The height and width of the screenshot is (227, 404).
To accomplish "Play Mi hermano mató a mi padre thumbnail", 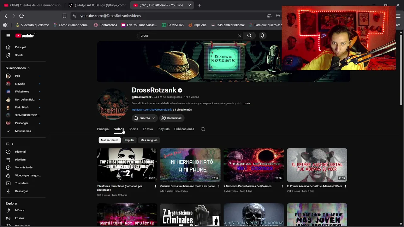I will click(190, 165).
